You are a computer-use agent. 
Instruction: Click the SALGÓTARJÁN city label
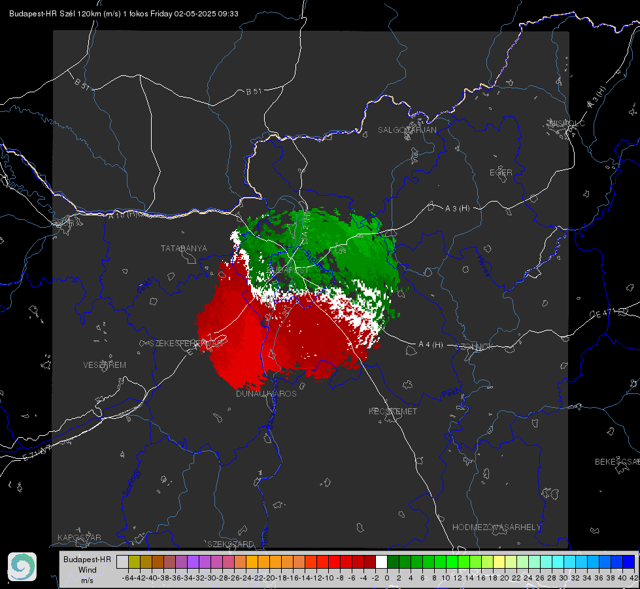(407, 130)
